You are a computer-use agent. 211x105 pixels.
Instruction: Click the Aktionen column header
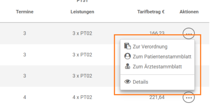189,12
